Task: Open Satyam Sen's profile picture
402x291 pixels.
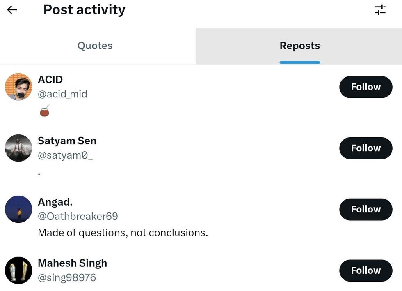Action: click(18, 148)
